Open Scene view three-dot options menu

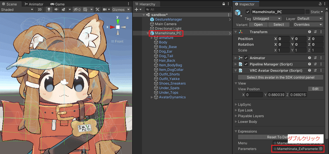129,4
